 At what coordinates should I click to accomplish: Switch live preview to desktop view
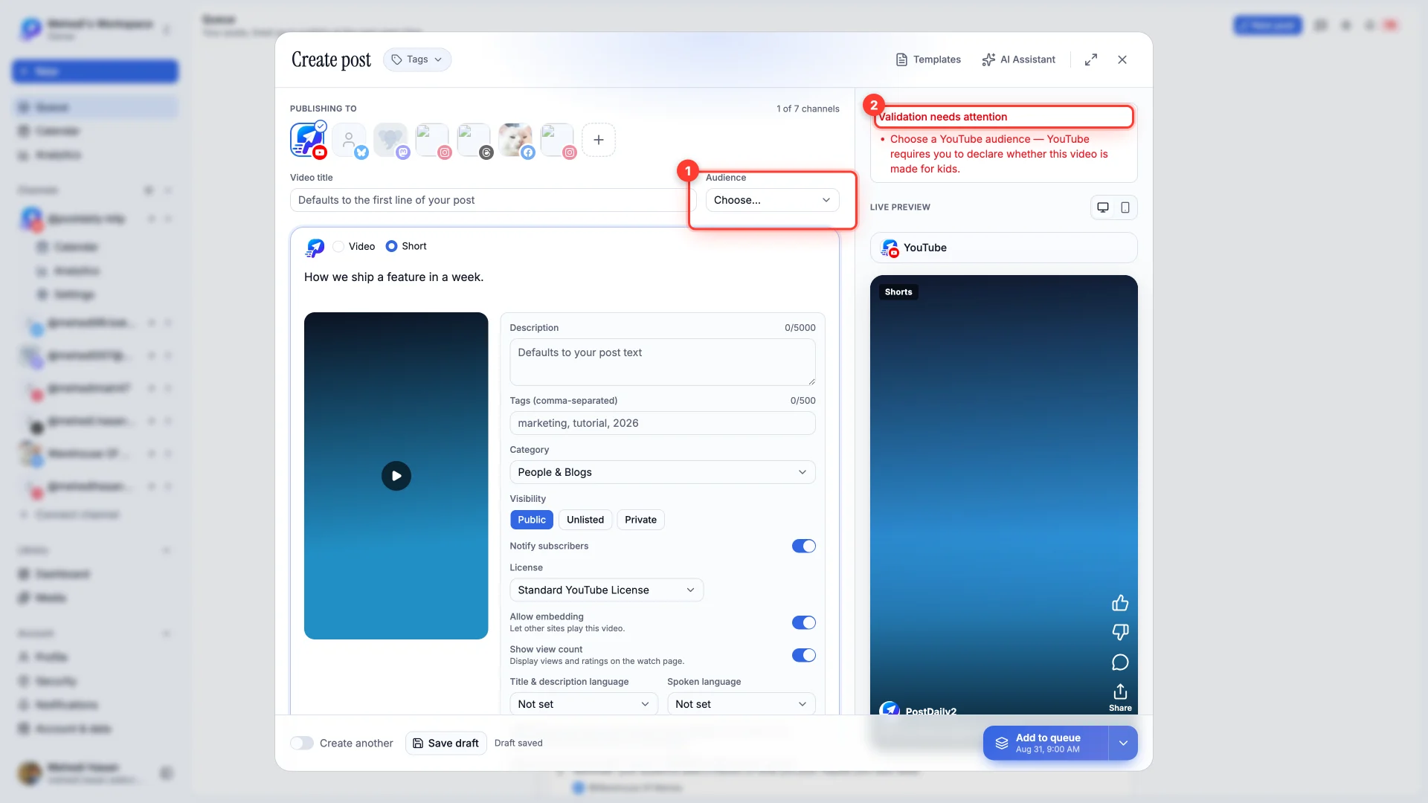1103,207
